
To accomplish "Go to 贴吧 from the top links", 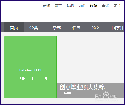I will [x=70, y=6].
